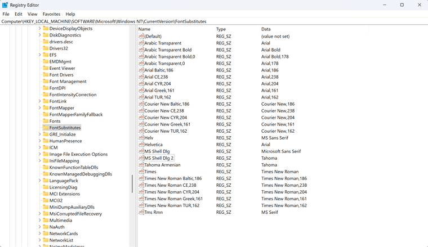The height and width of the screenshot is (247, 428).
Task: Expand the EFS key
Action: point(39,55)
